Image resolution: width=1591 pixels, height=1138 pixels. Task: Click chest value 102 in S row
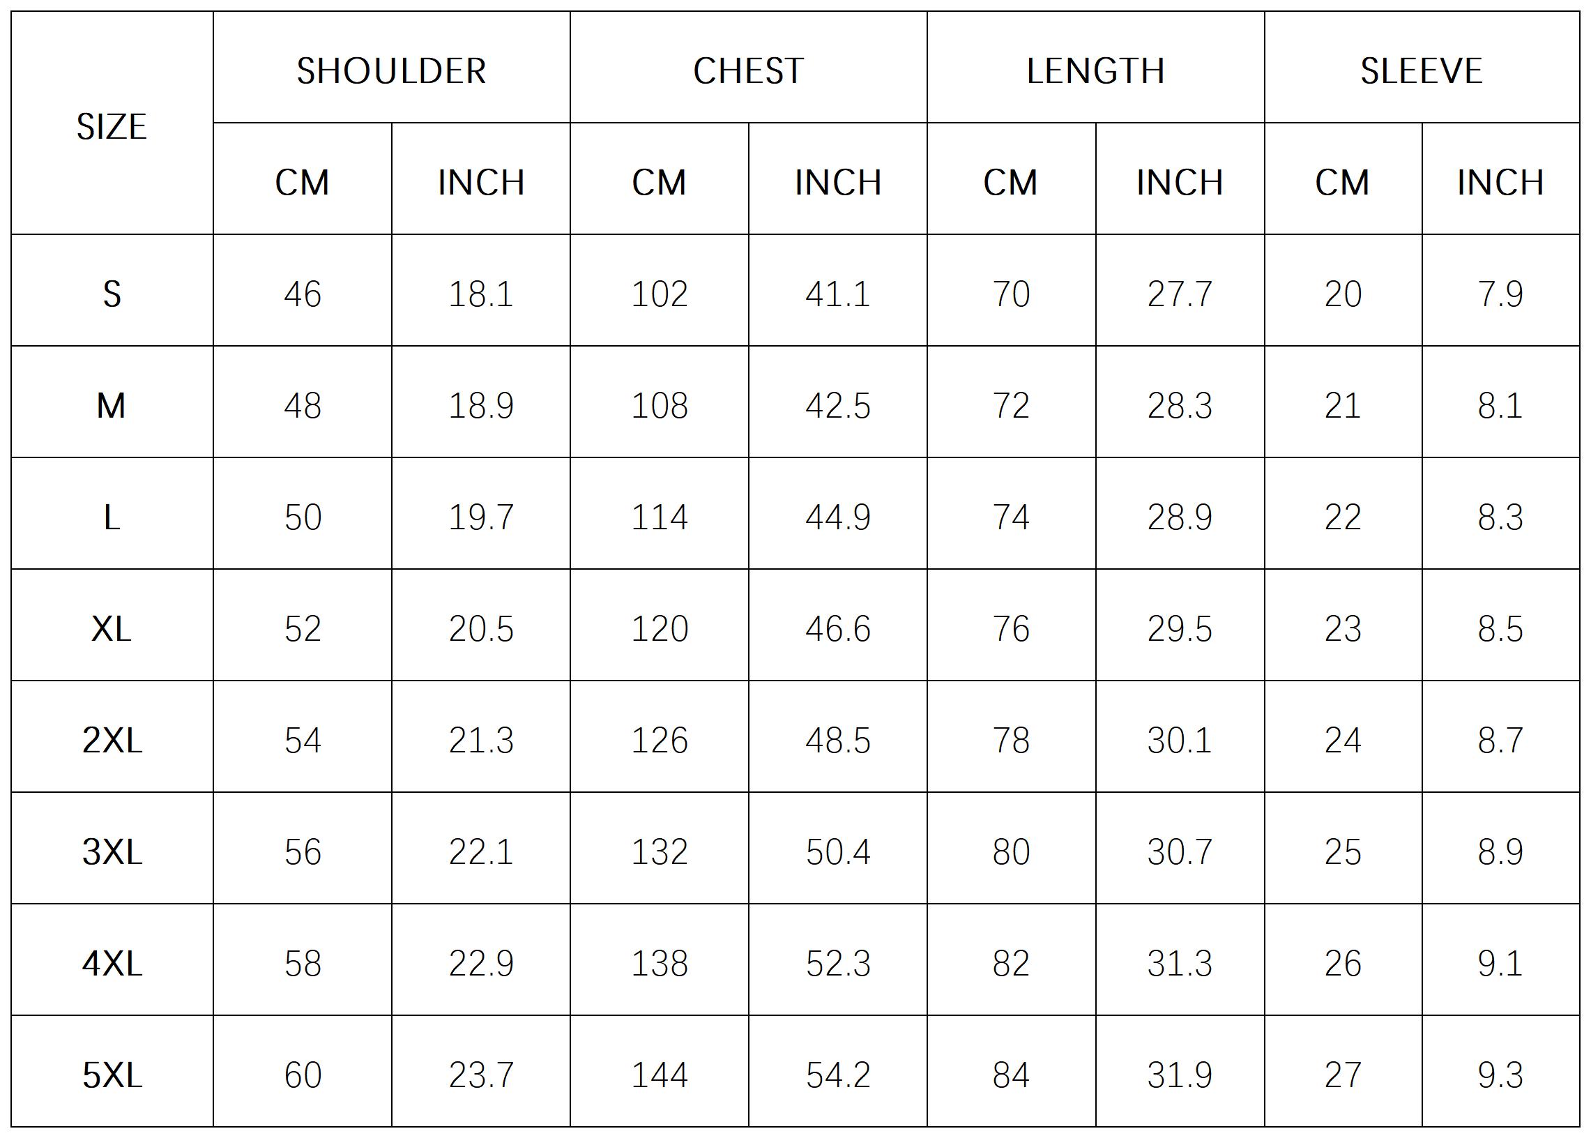tap(659, 294)
